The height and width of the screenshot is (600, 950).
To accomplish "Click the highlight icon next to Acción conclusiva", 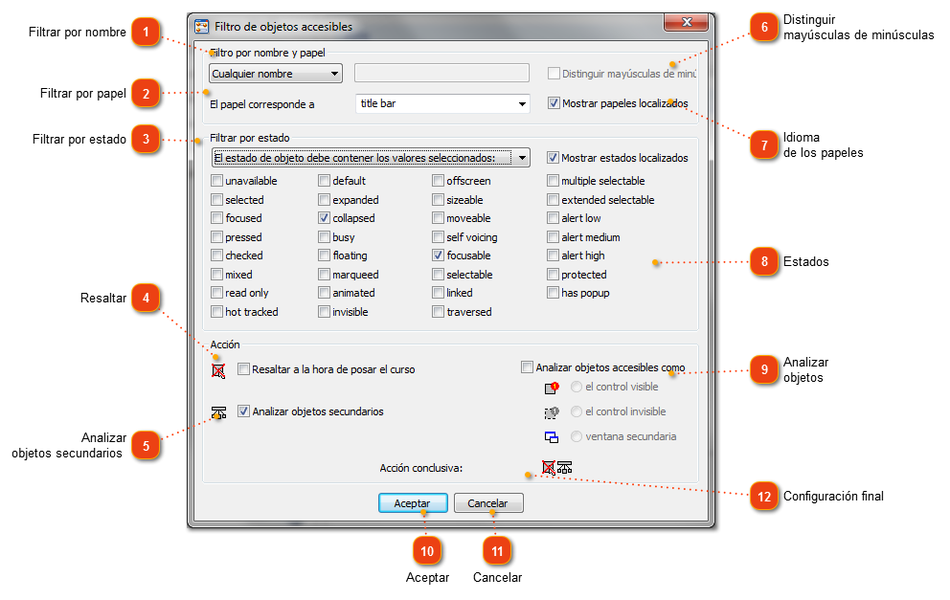I will 549,467.
